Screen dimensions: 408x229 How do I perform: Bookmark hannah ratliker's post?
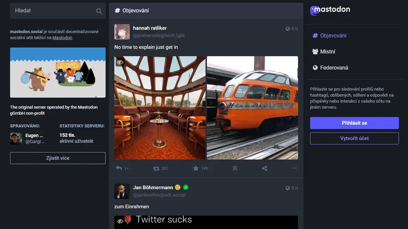click(235, 168)
